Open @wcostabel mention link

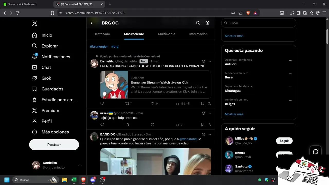click(x=188, y=139)
